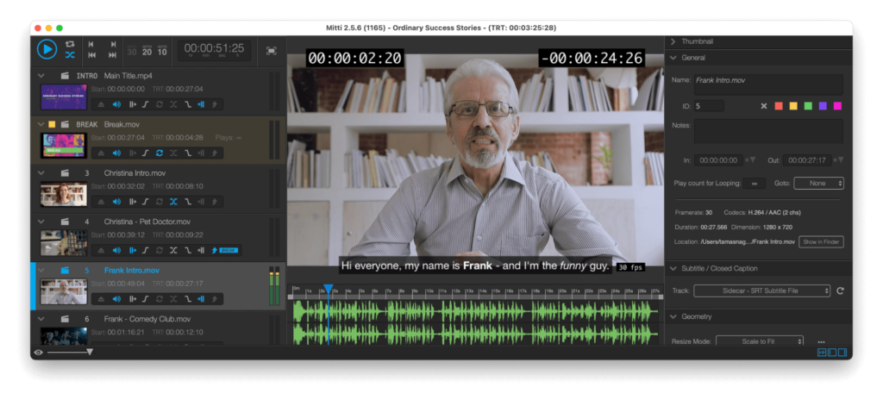
Task: Click the ID input field
Action: (709, 106)
